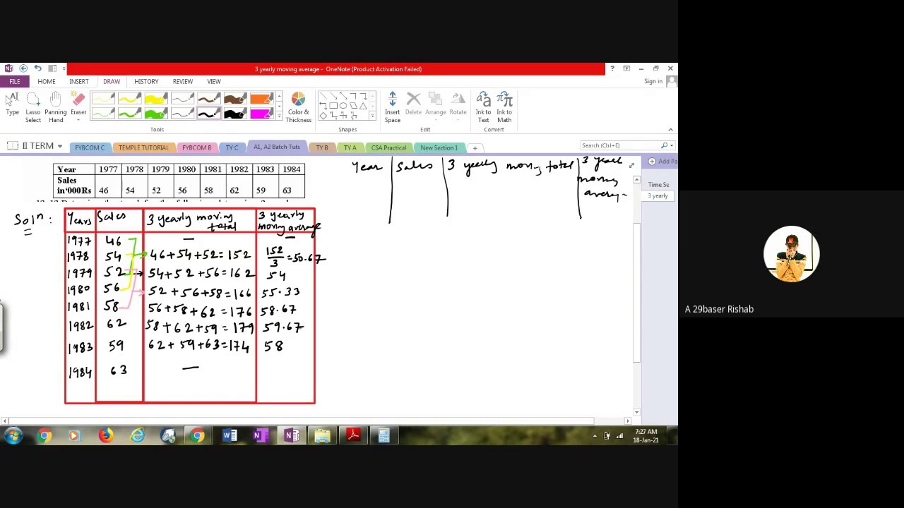The image size is (904, 508).
Task: Select the thick black marker pen
Action: click(234, 114)
